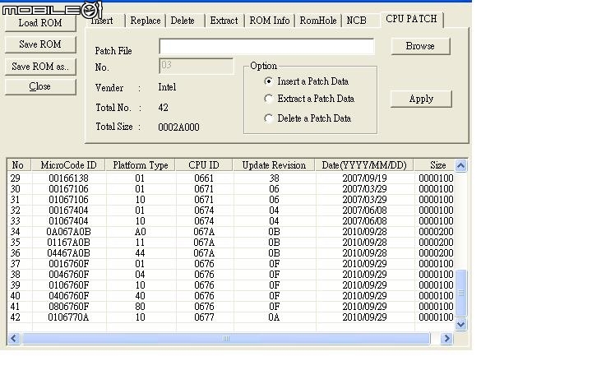Switch to the Extract tab
The width and height of the screenshot is (592, 370).
pyautogui.click(x=223, y=21)
